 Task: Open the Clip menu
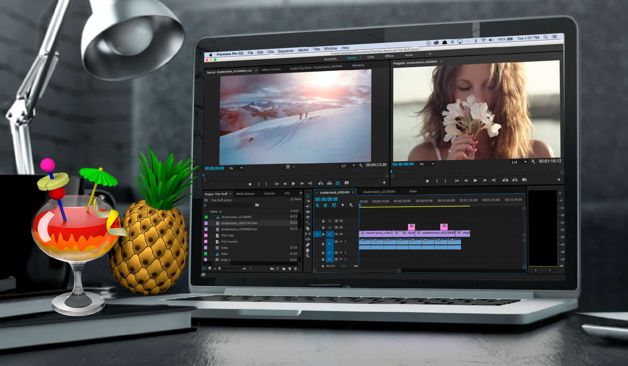pyautogui.click(x=270, y=52)
